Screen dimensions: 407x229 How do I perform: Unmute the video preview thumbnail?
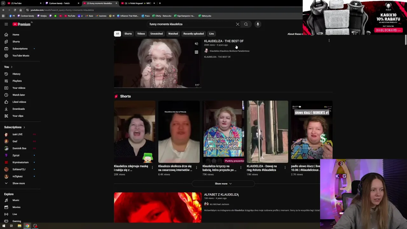coord(197,44)
